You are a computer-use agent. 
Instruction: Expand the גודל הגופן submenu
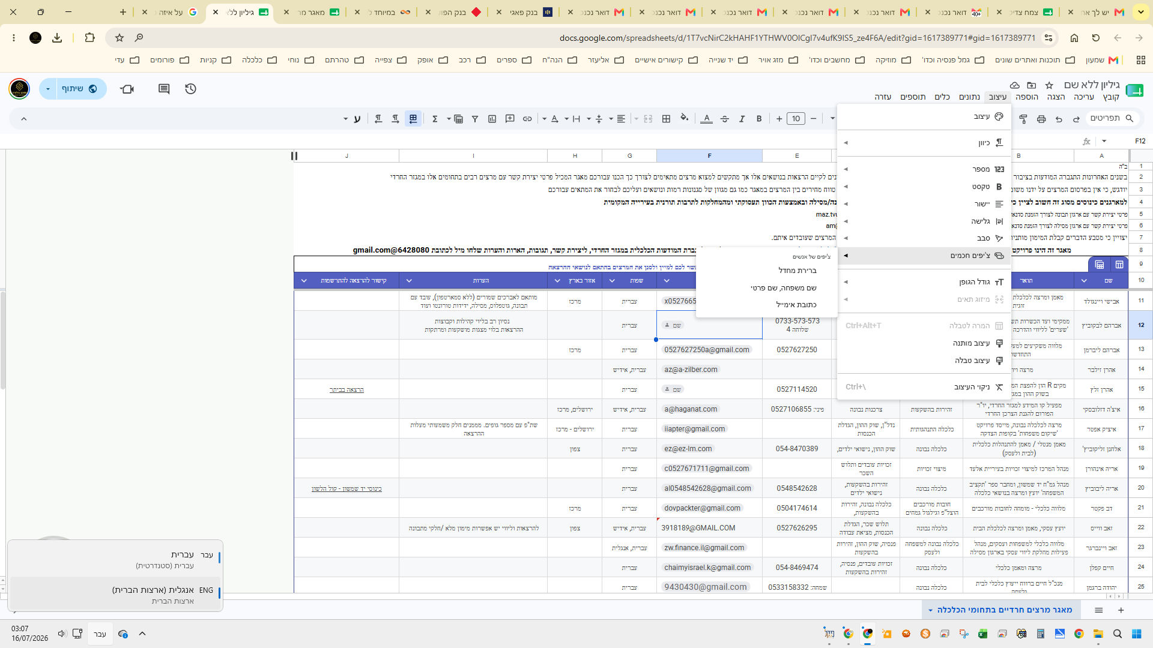(924, 282)
